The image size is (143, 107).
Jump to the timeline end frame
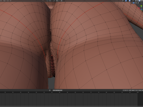[x=62, y=90]
